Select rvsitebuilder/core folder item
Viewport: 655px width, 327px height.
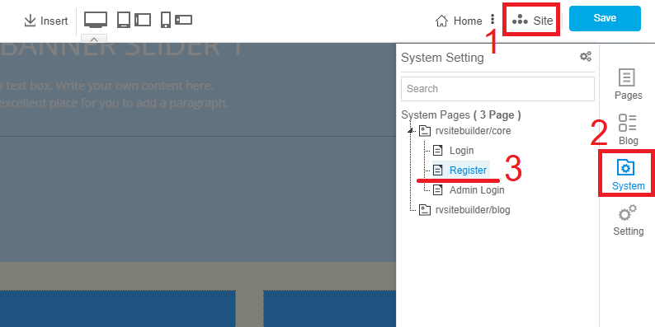click(473, 131)
